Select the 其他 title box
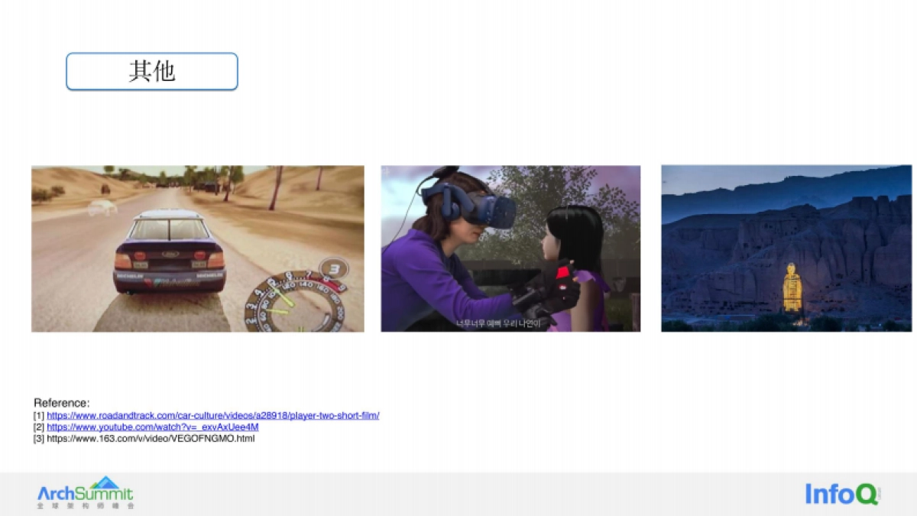 [x=152, y=72]
